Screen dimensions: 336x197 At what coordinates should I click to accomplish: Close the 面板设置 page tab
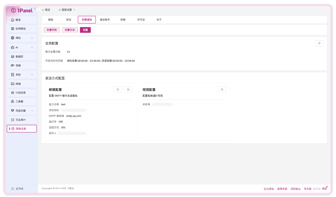(x=74, y=10)
